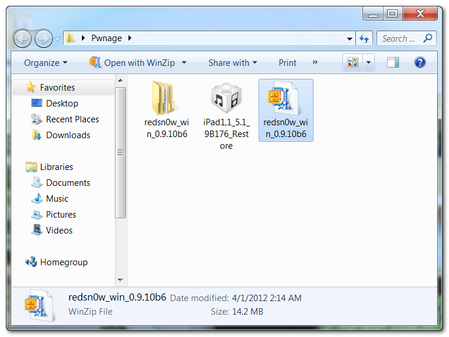Open address bar previous locations dropdown

pyautogui.click(x=349, y=39)
